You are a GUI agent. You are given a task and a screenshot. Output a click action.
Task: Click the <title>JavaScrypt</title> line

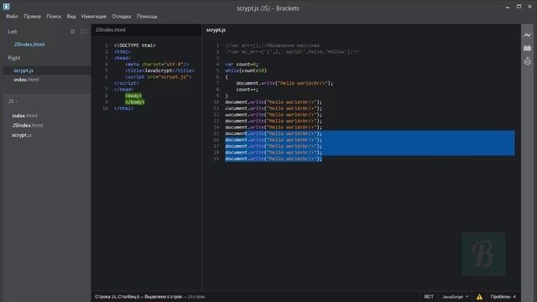point(159,70)
